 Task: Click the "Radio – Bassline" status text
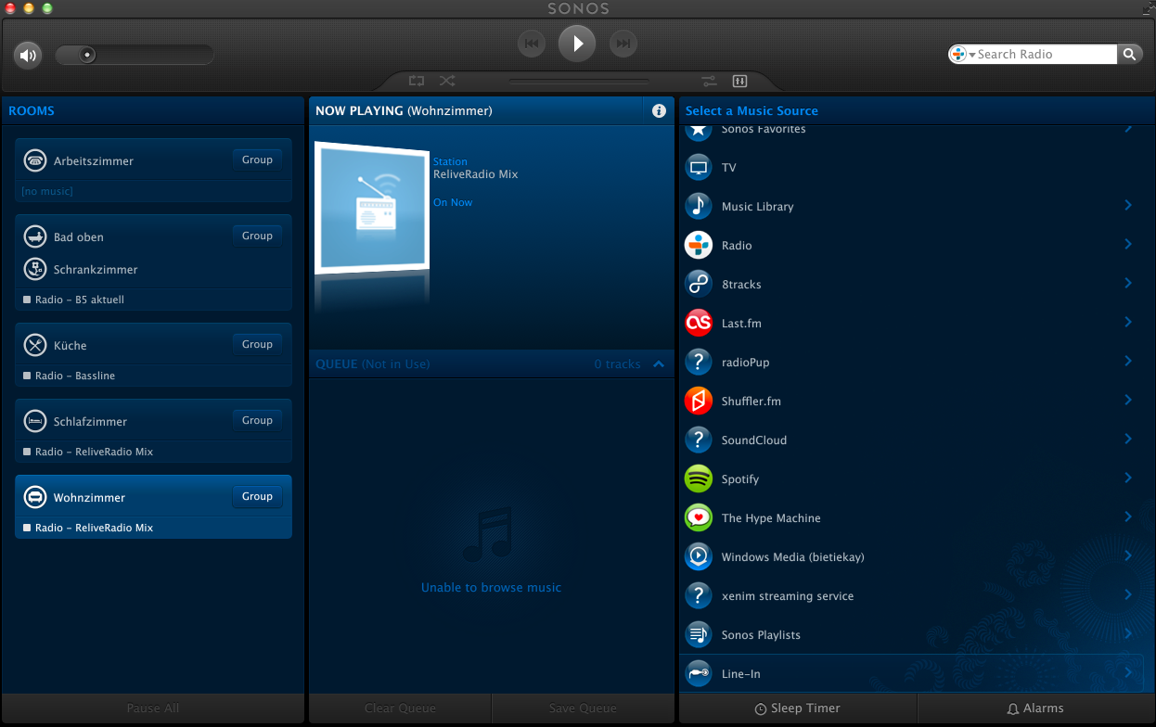[x=75, y=376]
